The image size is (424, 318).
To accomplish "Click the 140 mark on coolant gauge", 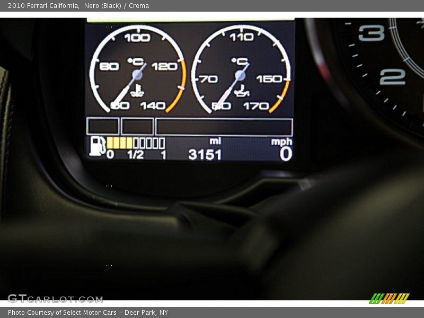I will (153, 105).
